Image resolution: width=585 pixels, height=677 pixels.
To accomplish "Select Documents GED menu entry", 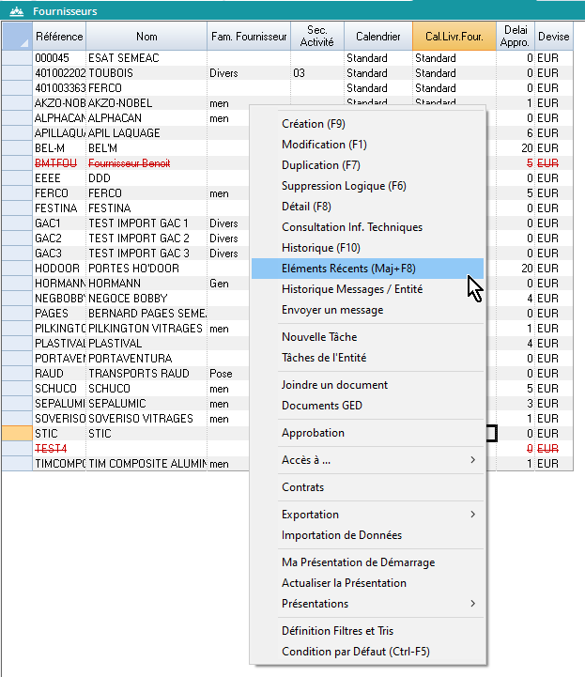I will point(322,406).
